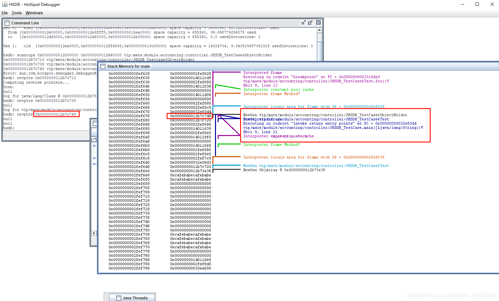Click the Stack Memory for main window icon
The width and height of the screenshot is (499, 301).
click(x=103, y=66)
